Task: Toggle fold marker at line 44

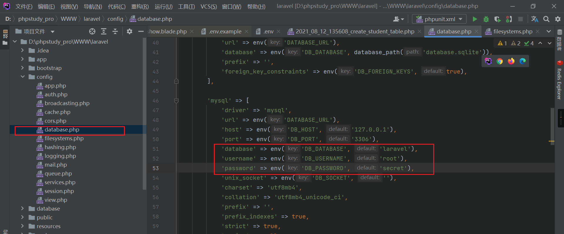Action: (x=176, y=81)
